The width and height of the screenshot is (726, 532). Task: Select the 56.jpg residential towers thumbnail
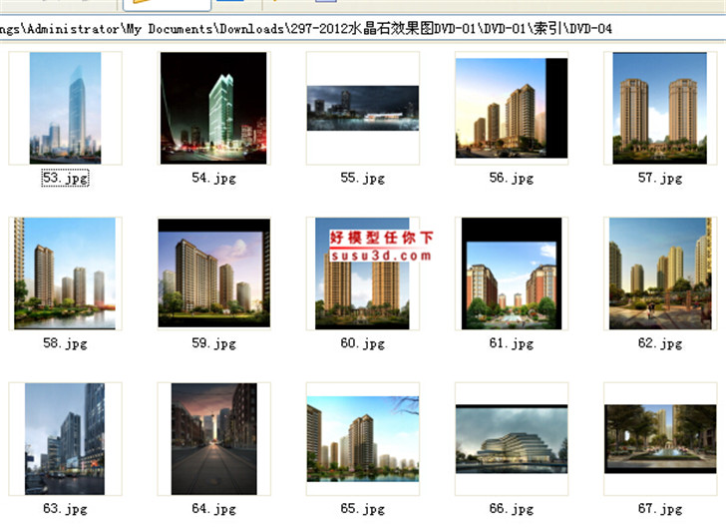point(512,108)
